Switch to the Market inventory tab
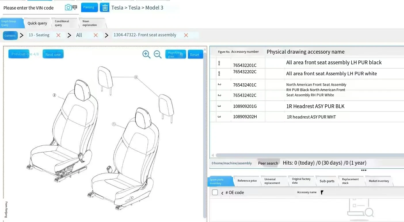The height and width of the screenshot is (222, 404). [379, 181]
